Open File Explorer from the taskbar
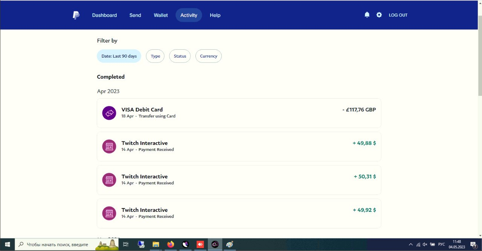Viewport: 482px width, 251px height. [156, 245]
